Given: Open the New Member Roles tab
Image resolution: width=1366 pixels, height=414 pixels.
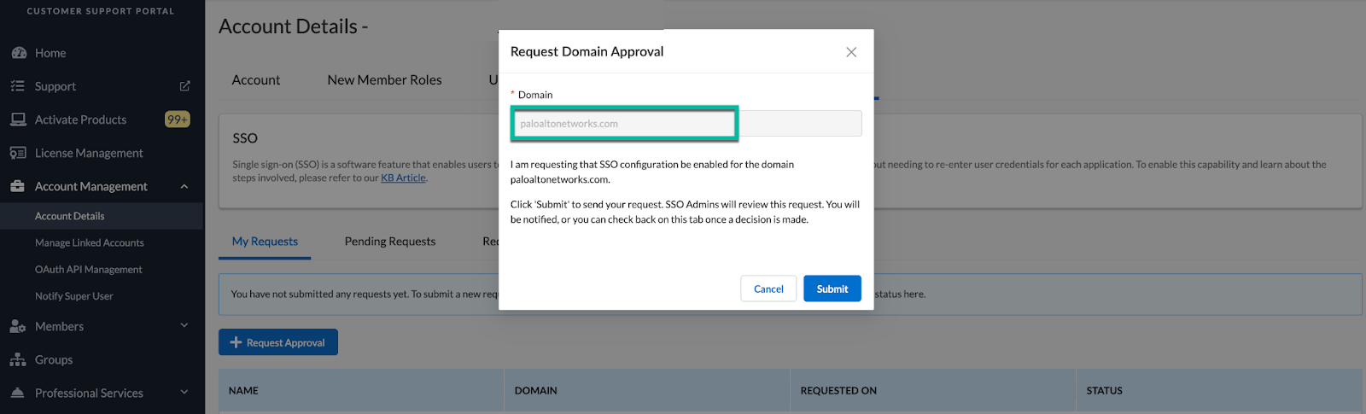Looking at the screenshot, I should point(384,80).
